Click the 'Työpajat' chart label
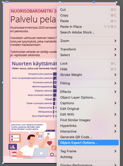Screen dimensions: 123x166 48,99
